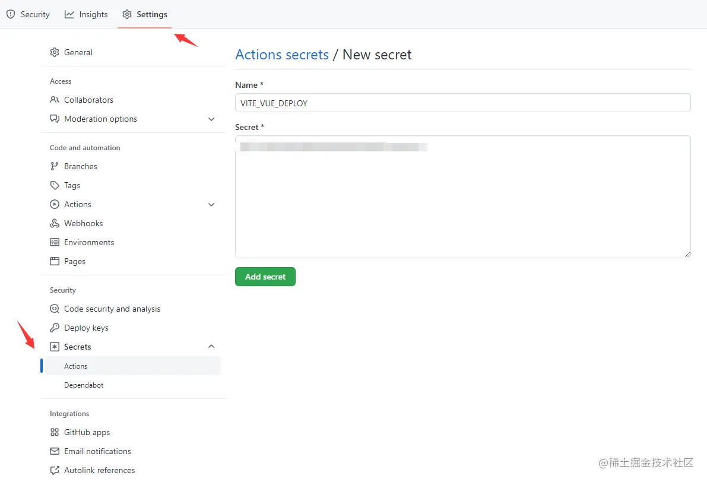Viewport: 707px width, 482px height.
Task: Open the Settings tab
Action: tap(145, 14)
